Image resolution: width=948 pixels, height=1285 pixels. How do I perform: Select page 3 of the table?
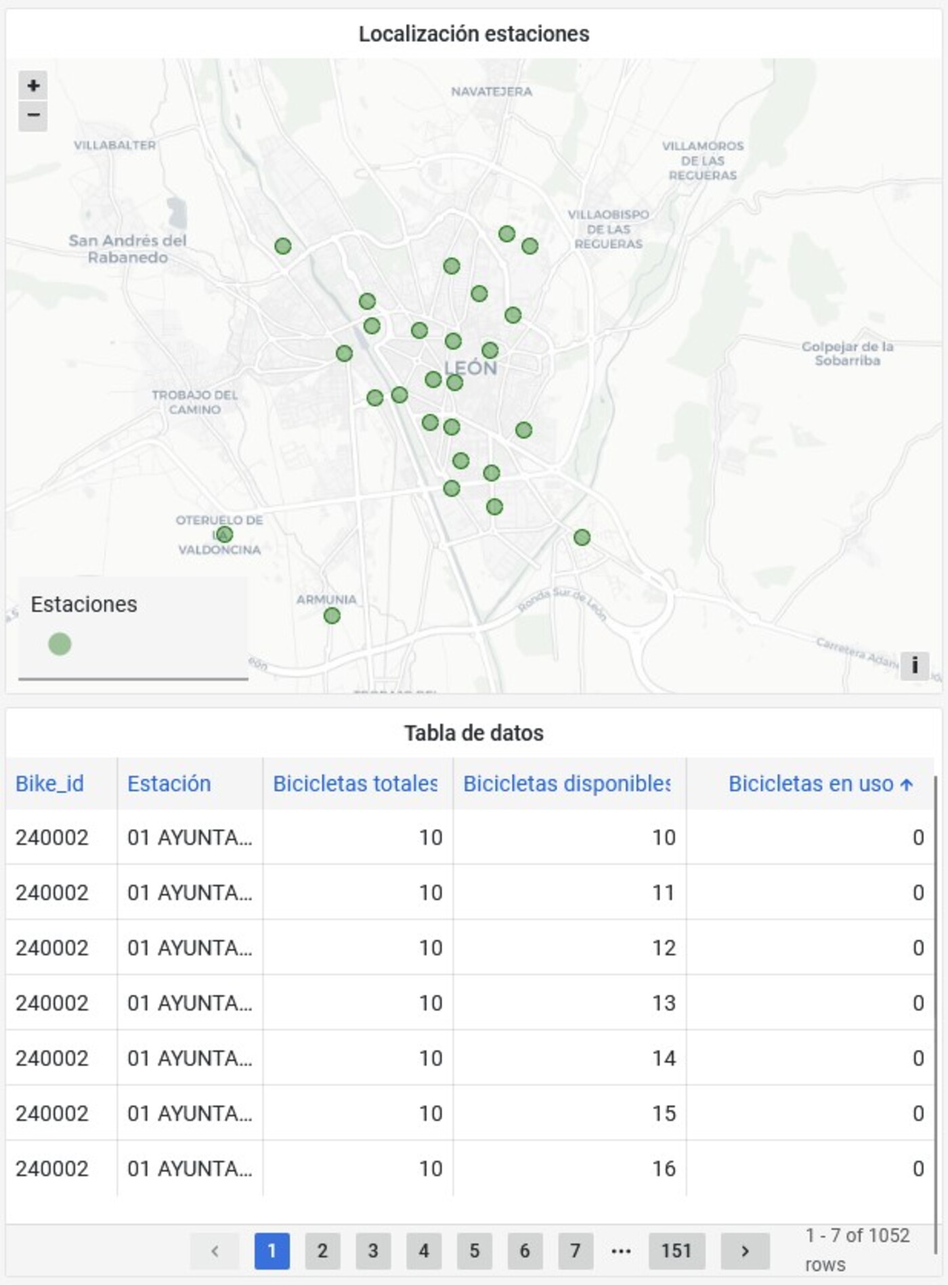click(x=373, y=1250)
